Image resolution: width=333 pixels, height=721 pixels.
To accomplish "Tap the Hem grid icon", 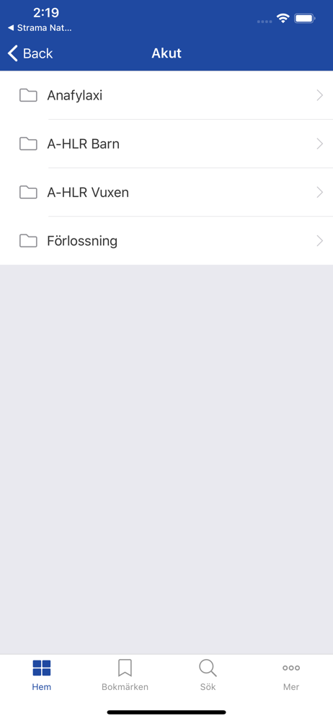I will pos(41,668).
